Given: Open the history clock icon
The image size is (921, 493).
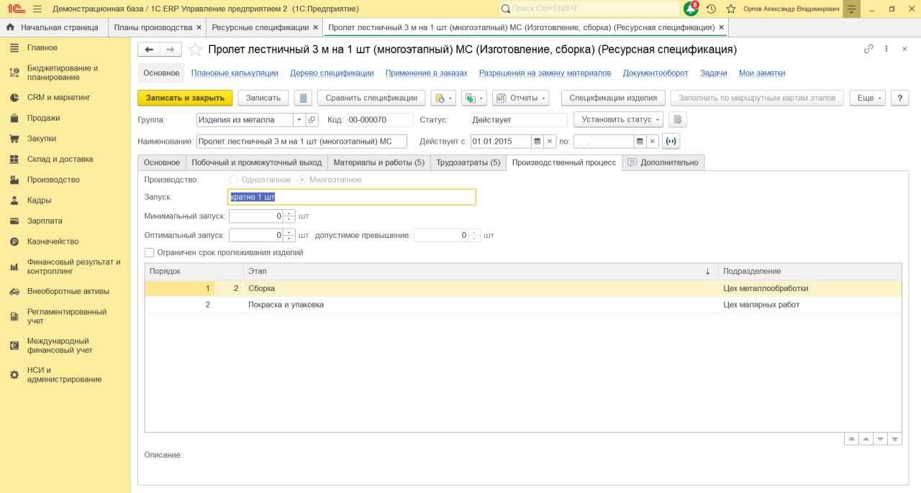Looking at the screenshot, I should point(711,9).
